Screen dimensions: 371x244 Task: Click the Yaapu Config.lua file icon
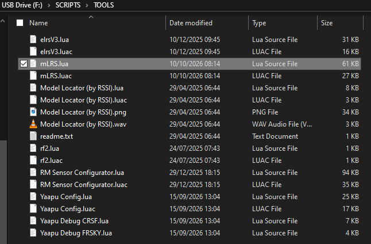(x=33, y=197)
